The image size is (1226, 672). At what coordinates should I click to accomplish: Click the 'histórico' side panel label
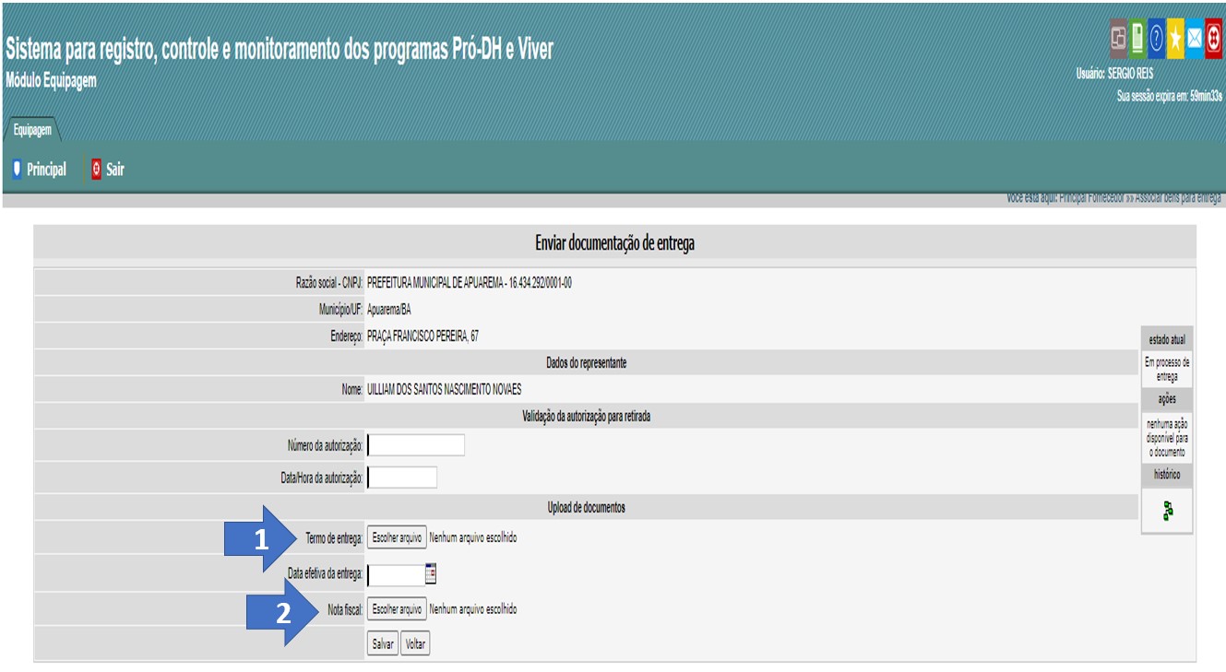1167,475
